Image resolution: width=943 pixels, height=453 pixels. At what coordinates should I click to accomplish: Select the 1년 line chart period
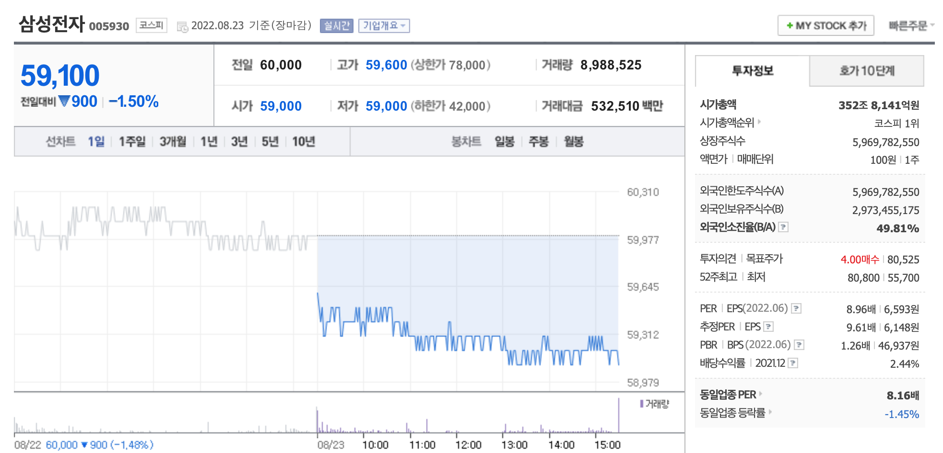pyautogui.click(x=209, y=142)
